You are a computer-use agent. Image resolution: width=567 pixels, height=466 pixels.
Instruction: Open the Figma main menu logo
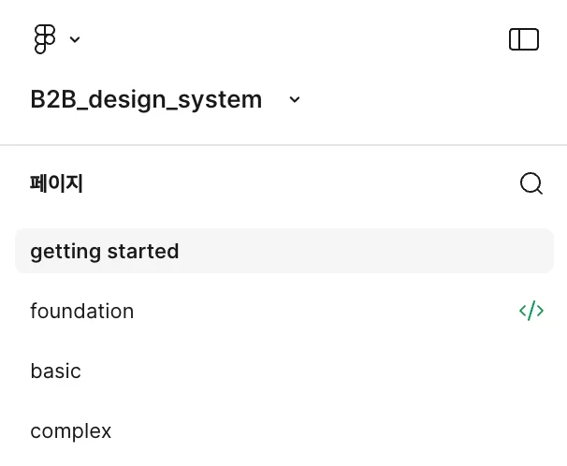pos(44,39)
